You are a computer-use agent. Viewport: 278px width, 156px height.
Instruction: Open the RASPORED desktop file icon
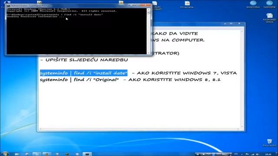[269, 18]
